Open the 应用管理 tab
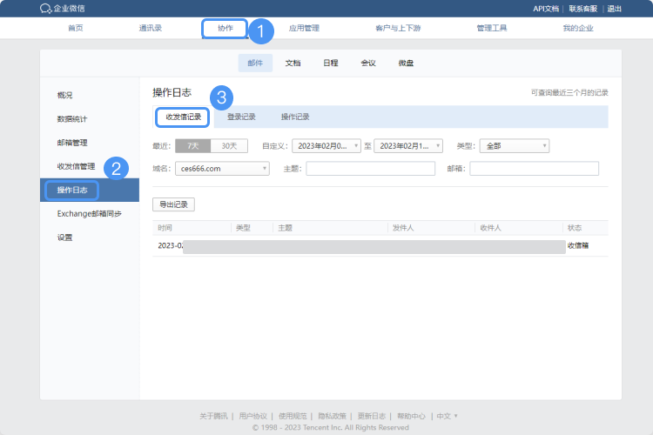Image resolution: width=653 pixels, height=435 pixels. point(304,28)
